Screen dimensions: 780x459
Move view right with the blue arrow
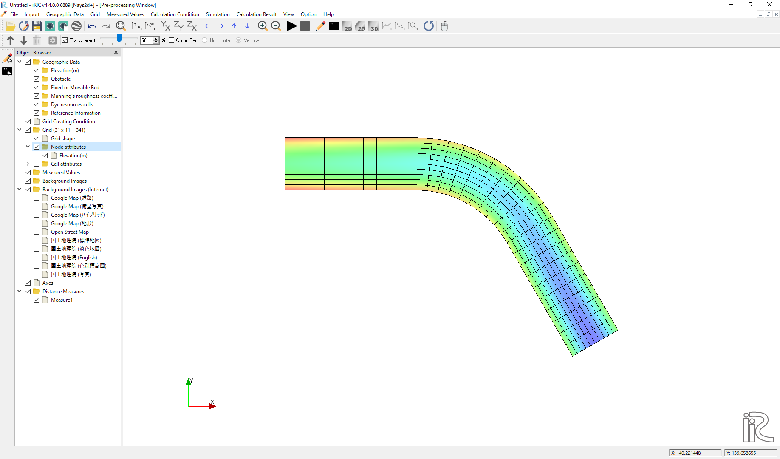point(221,26)
